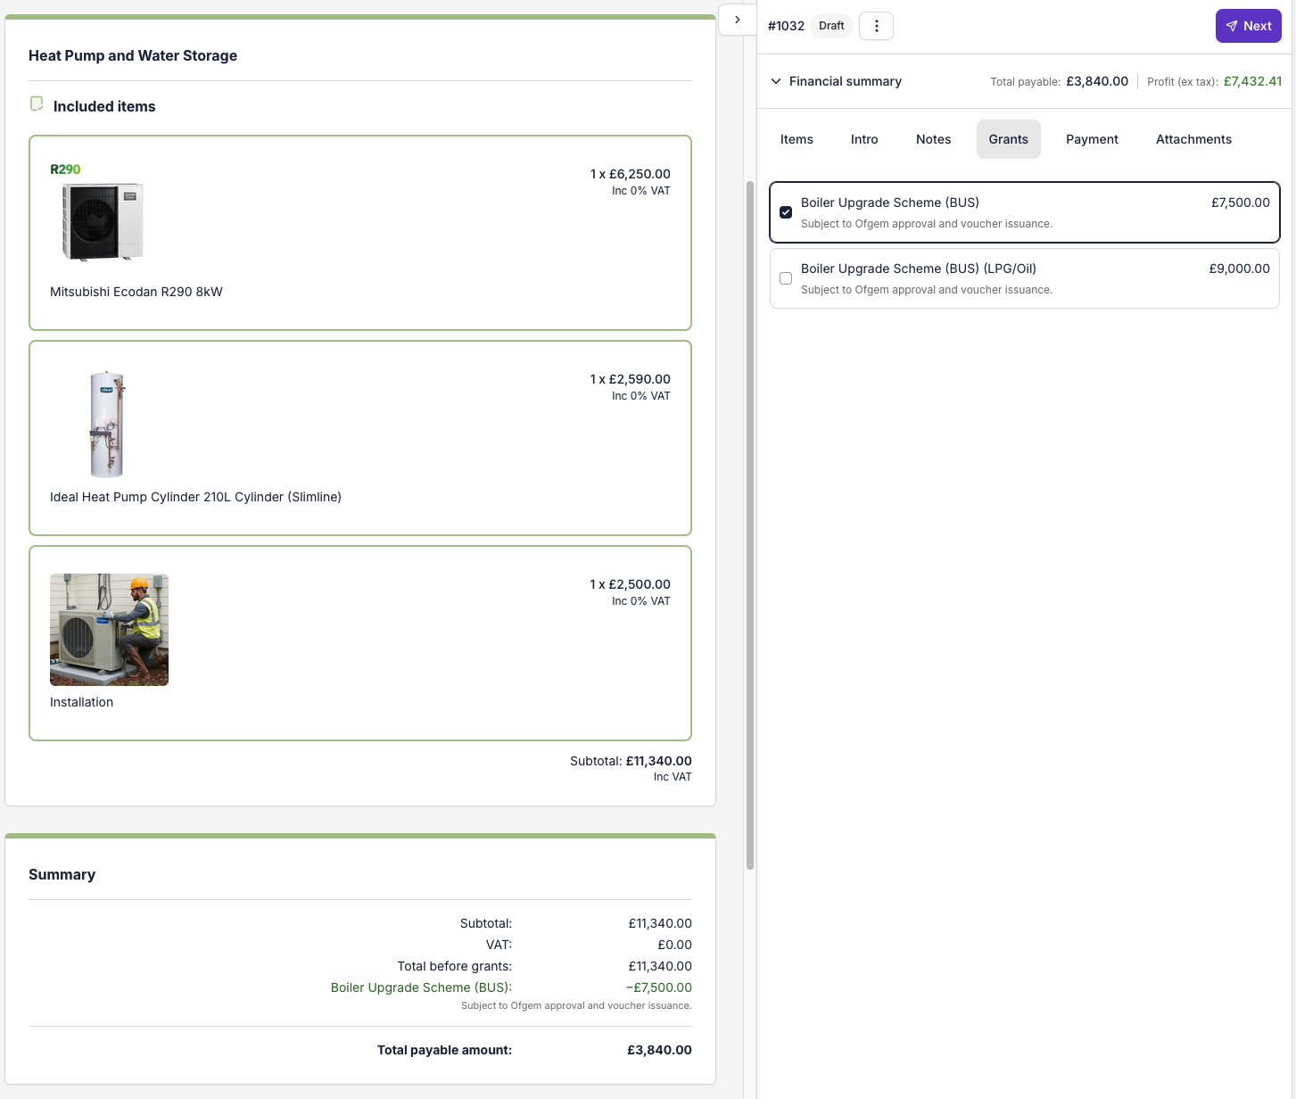
Task: Click the R290 refrigerant logo
Action: click(65, 169)
